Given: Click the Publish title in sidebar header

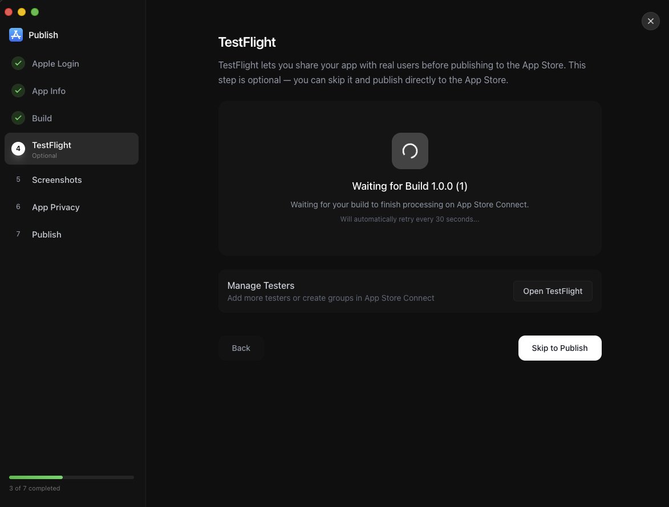Looking at the screenshot, I should 43,35.
